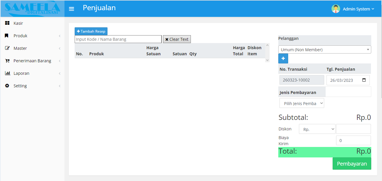This screenshot has width=382, height=181.
Task: Click the hamburger menu icon
Action: (x=71, y=9)
